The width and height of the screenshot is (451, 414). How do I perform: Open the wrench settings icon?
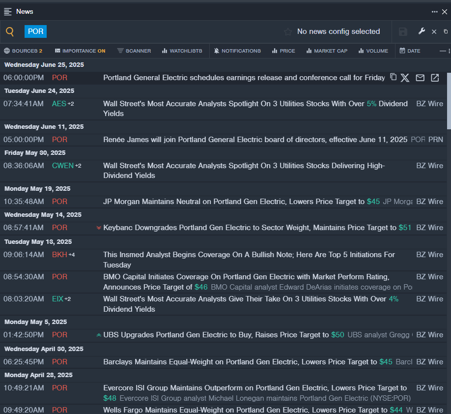(x=422, y=31)
